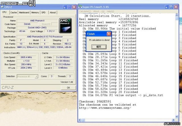
Task: Click the Super PI title bar icon
Action: (x=80, y=7)
